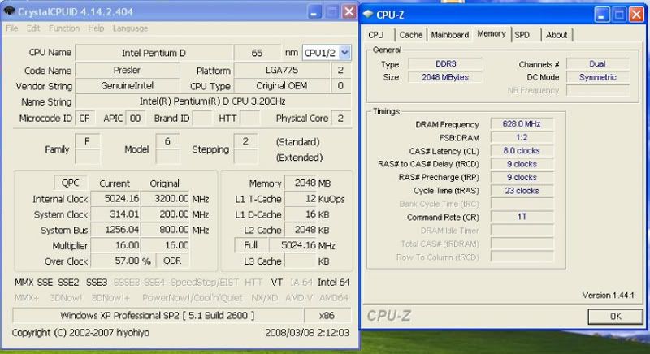Click the L1 T-Cache value 12

point(301,199)
